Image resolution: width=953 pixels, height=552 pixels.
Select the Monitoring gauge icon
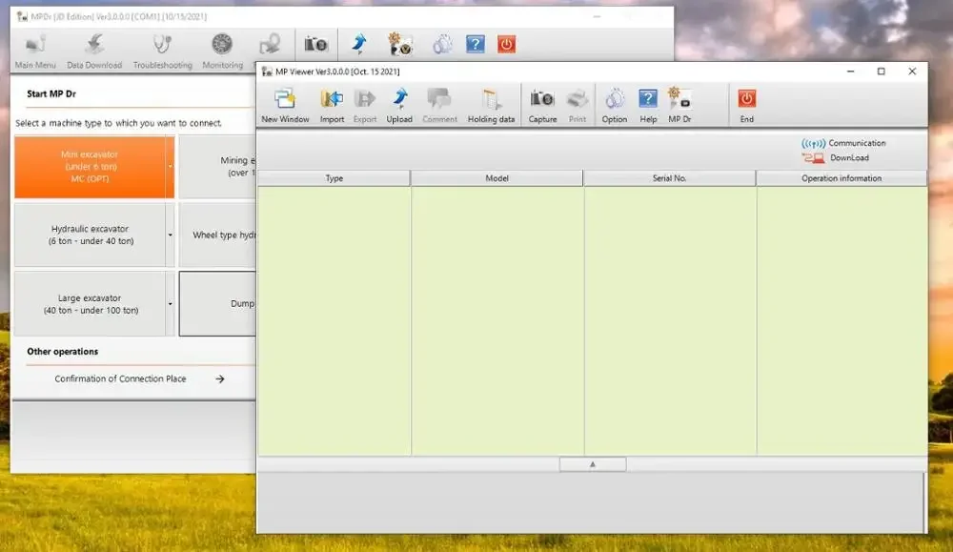221,43
